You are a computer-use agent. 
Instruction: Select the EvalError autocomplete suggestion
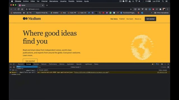point(27,69)
